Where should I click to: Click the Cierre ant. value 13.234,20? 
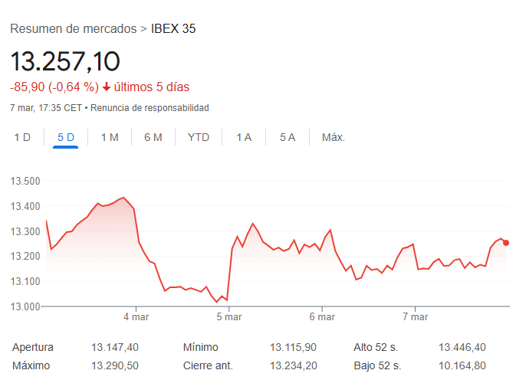pos(294,365)
